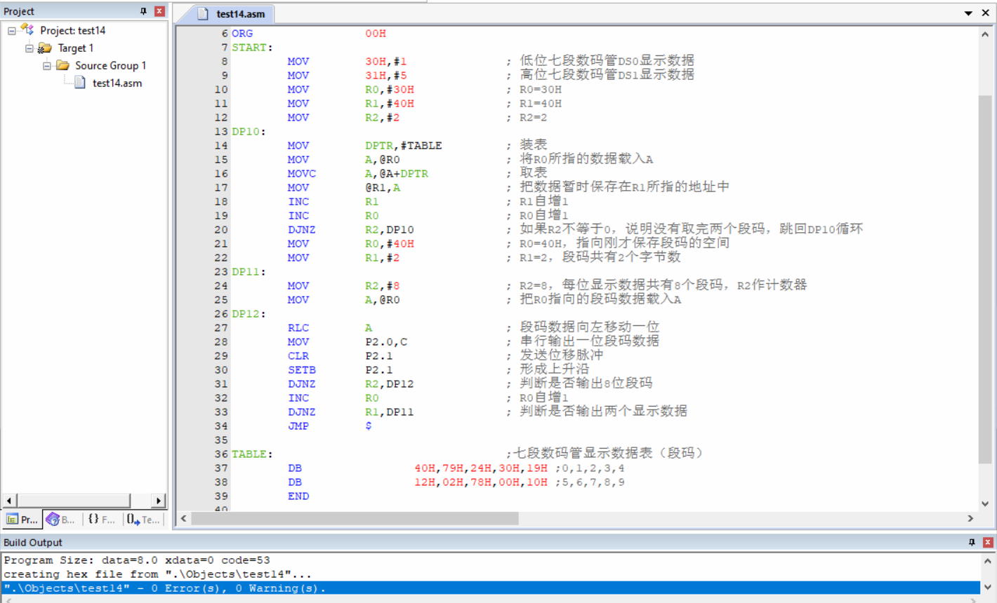Viewport: 997px width, 603px height.
Task: Click R2,DP12 operand on line 31
Action: pyautogui.click(x=390, y=384)
